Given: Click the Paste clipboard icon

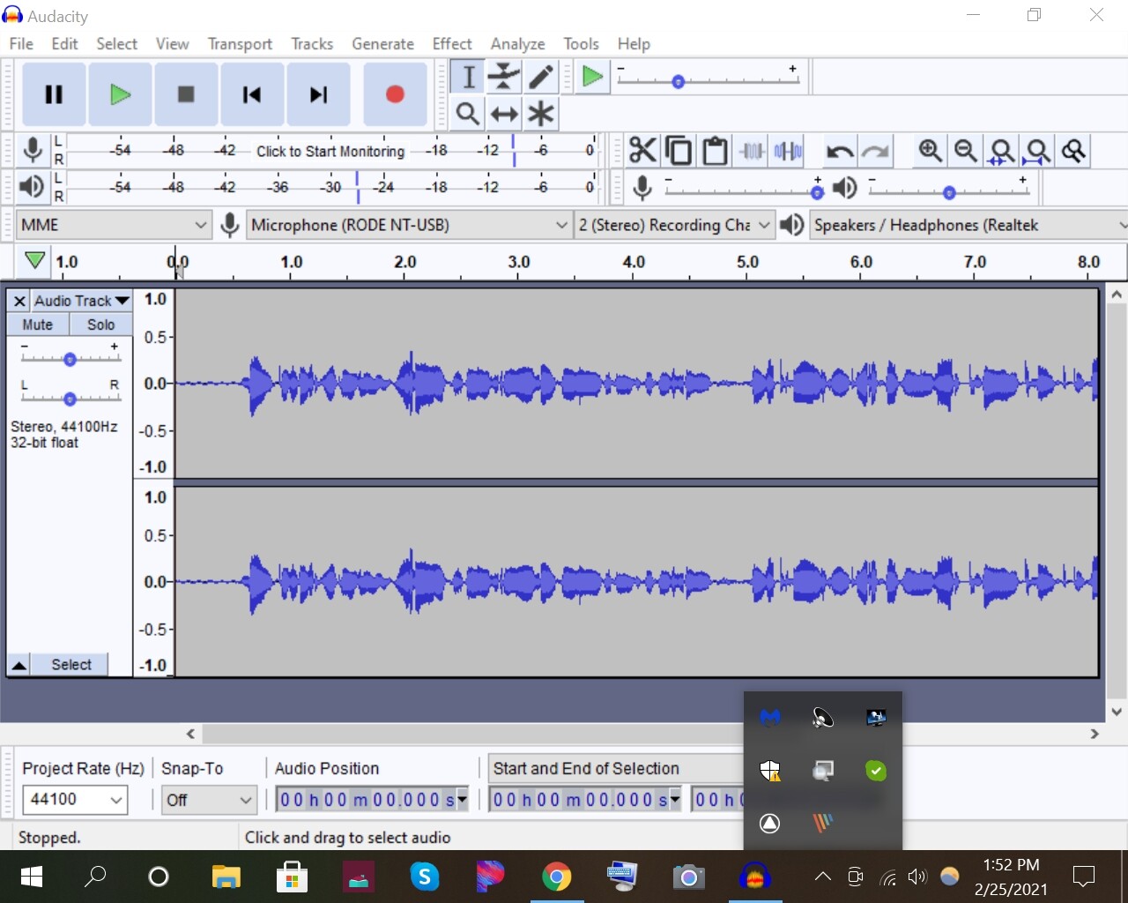Looking at the screenshot, I should point(715,151).
